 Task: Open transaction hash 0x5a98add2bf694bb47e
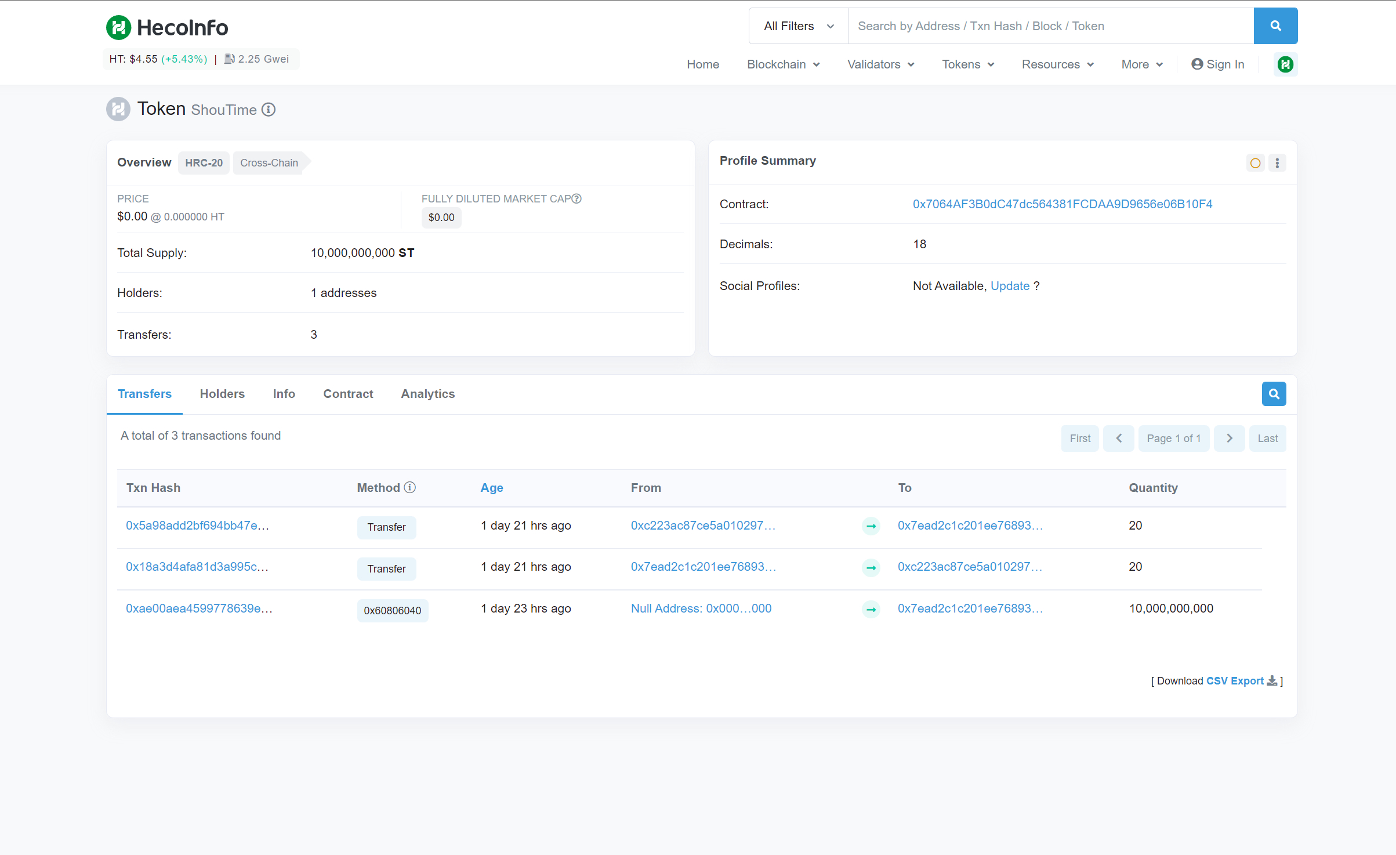click(197, 526)
